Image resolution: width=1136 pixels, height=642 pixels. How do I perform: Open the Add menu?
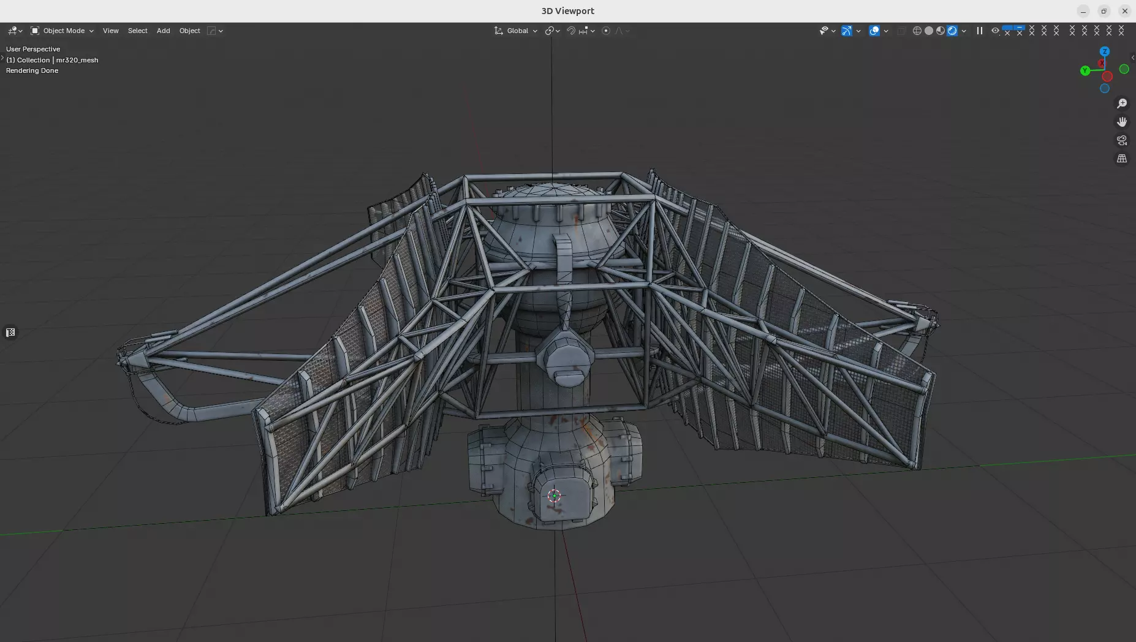[163, 31]
